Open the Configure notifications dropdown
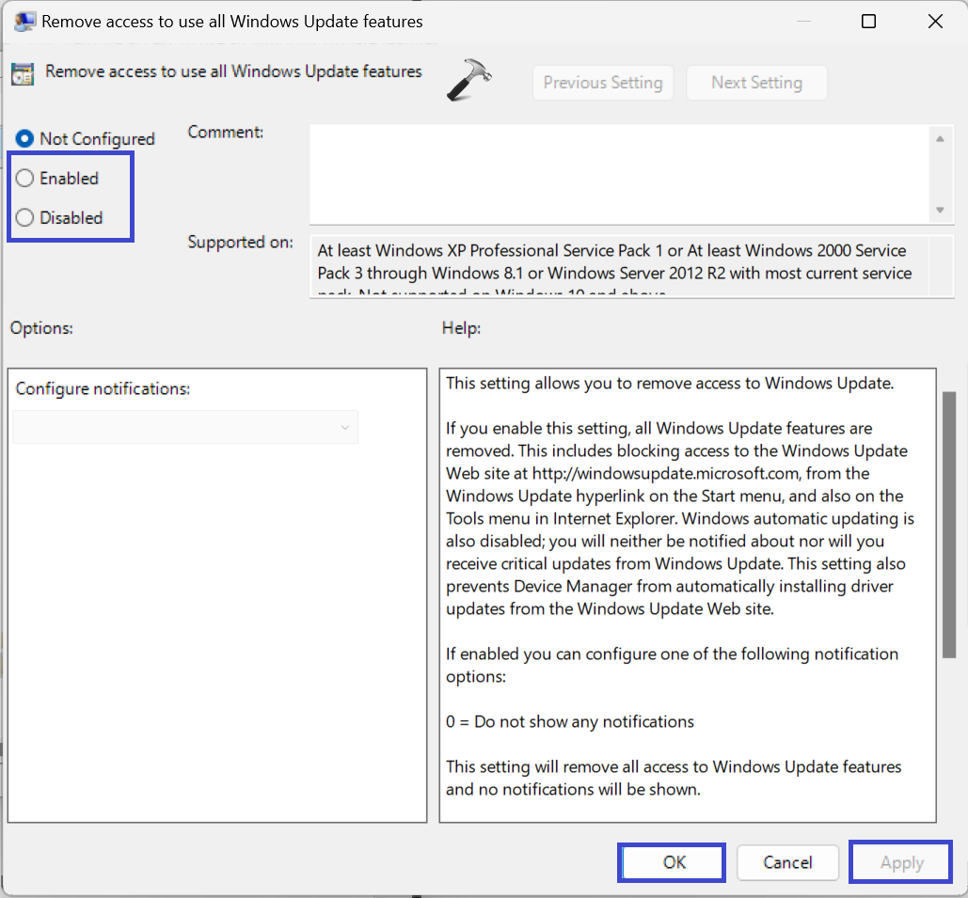968x898 pixels. click(185, 427)
